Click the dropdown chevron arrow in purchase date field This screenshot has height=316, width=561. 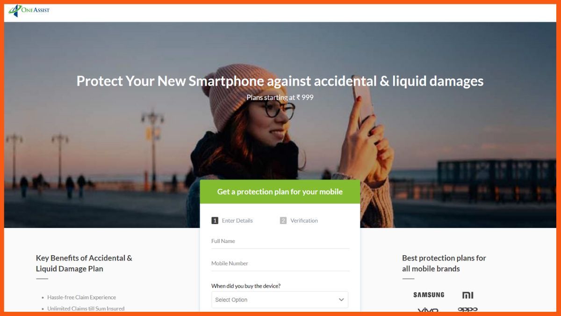click(x=341, y=300)
